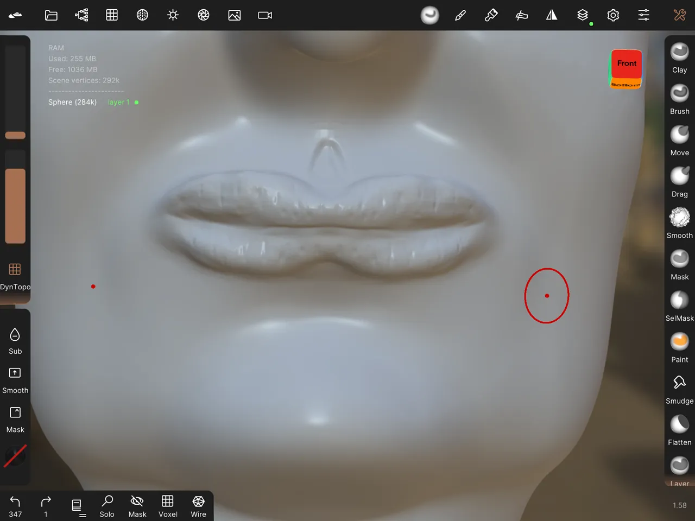Open the Background image menu
The width and height of the screenshot is (695, 521).
pyautogui.click(x=235, y=15)
